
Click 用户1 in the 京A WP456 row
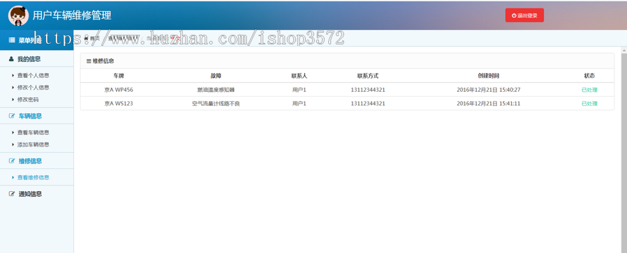click(299, 90)
